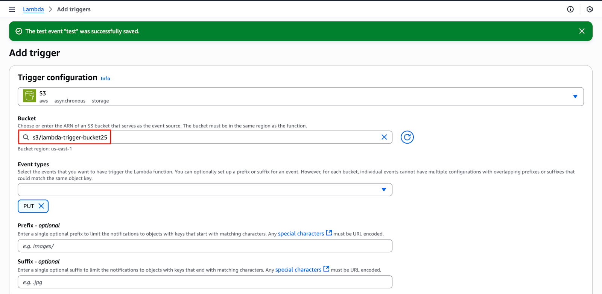Click the hexagon settings icon in header

[590, 9]
